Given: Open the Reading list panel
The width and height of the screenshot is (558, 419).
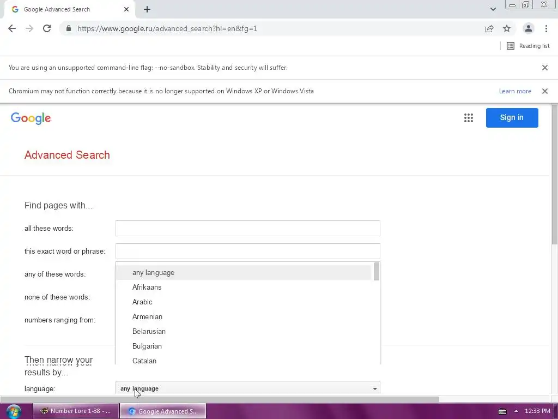Looking at the screenshot, I should tap(528, 46).
